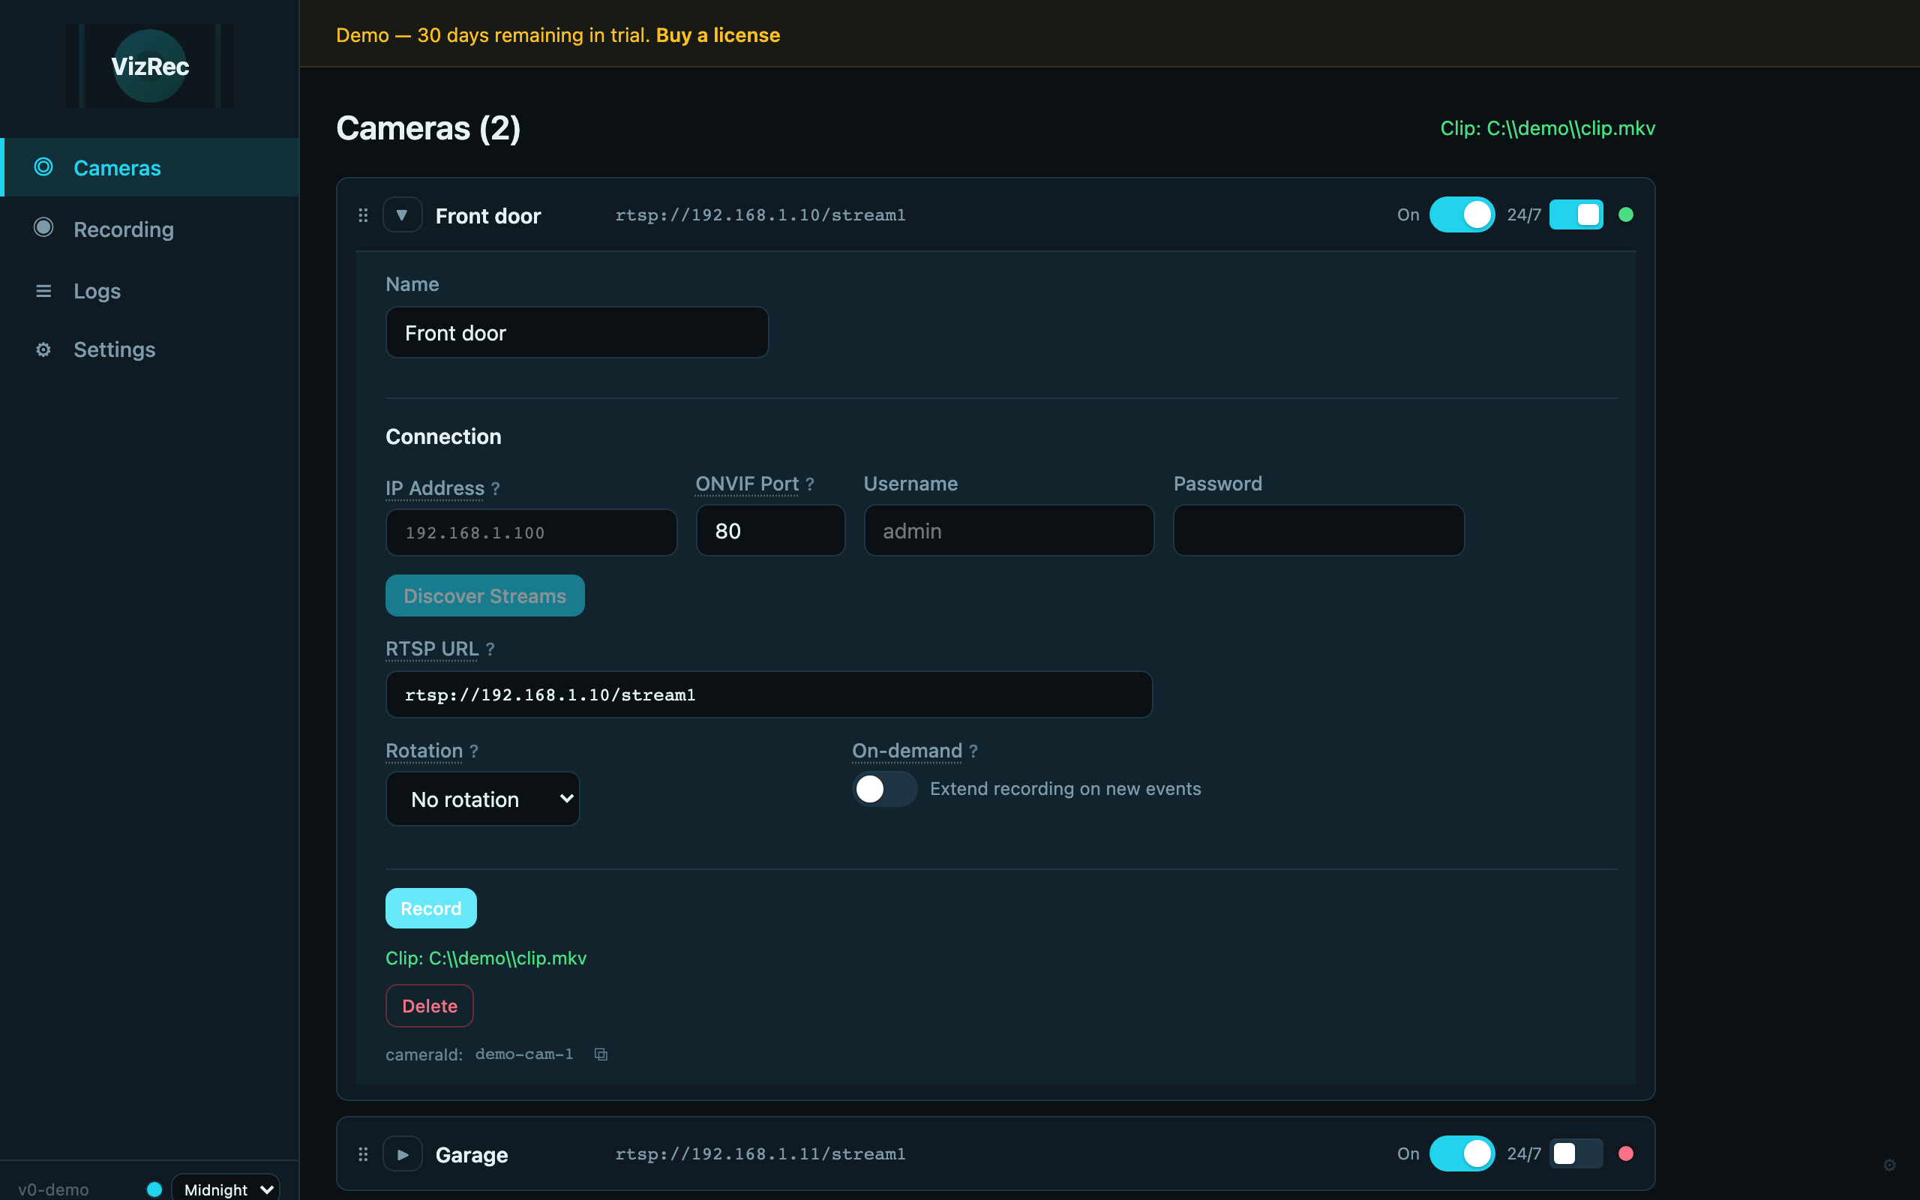Click the Recording sidebar icon
1920x1200 pixels.
43,228
